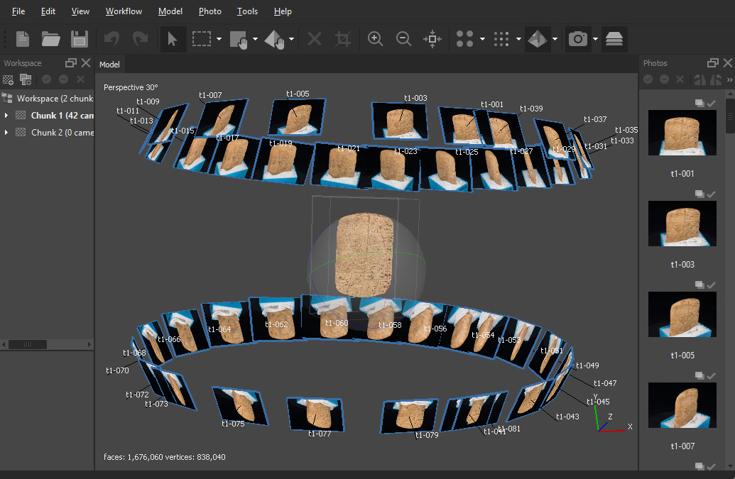
Task: Select the Move Object tool
Action: coord(275,39)
